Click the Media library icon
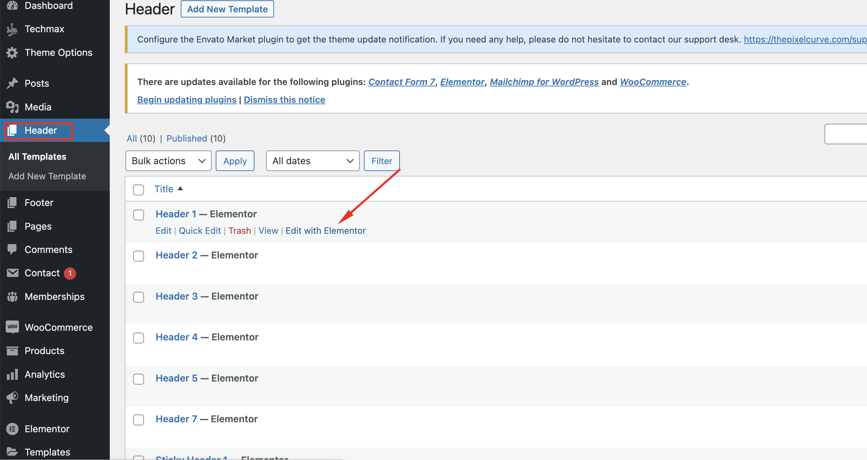 tap(12, 107)
